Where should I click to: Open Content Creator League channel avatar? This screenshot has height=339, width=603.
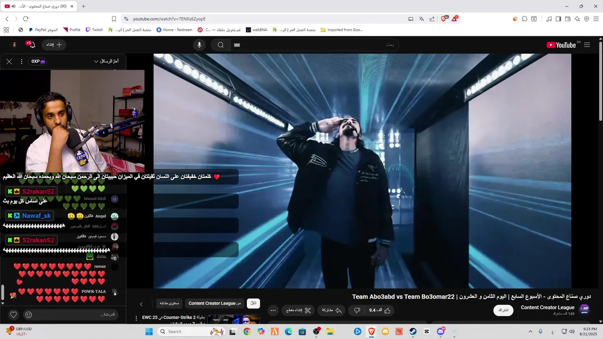pos(584,310)
